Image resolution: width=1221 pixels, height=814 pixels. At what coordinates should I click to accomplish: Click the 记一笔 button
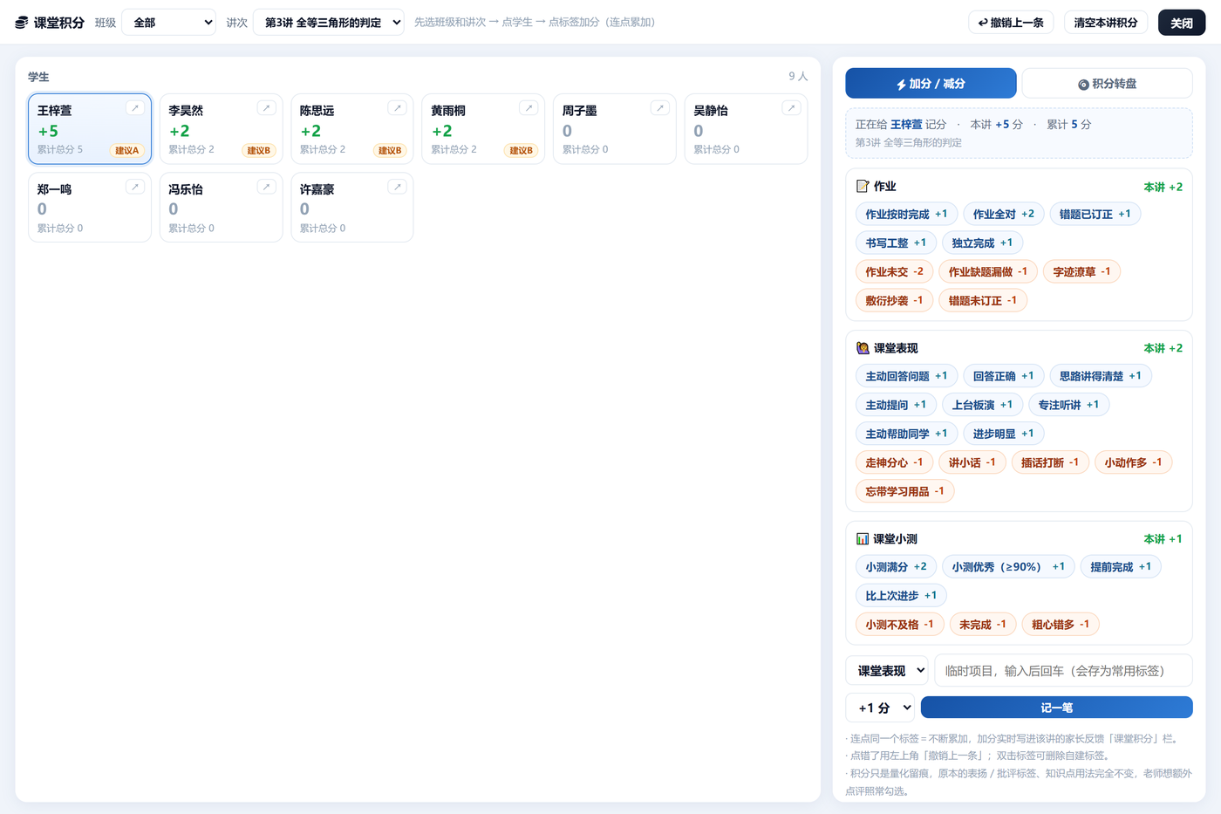pos(1056,708)
